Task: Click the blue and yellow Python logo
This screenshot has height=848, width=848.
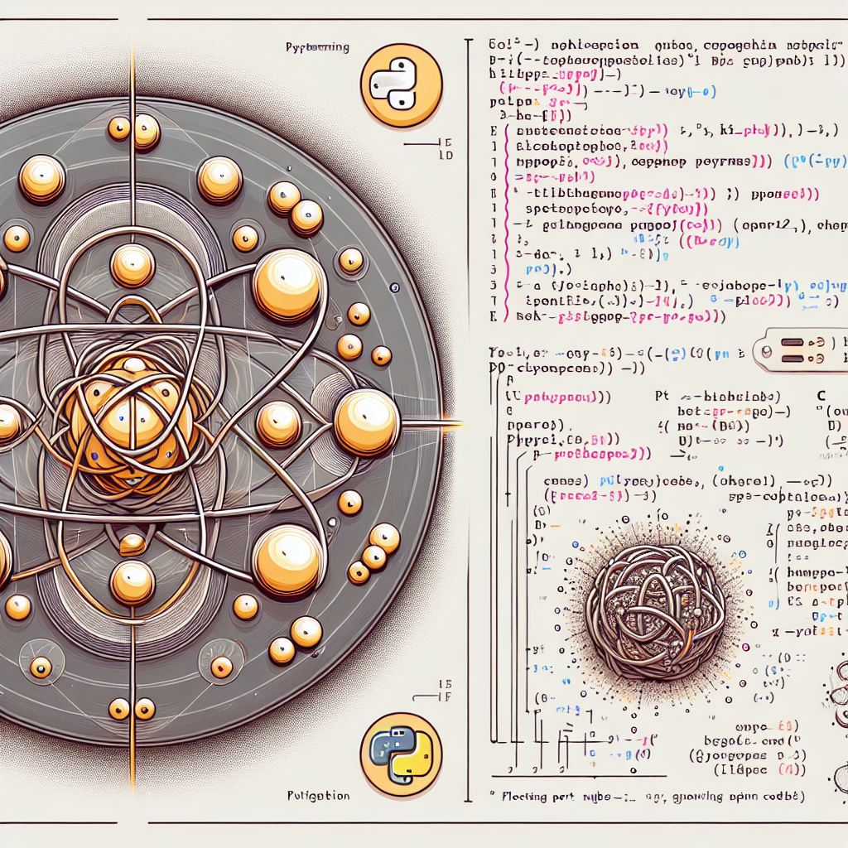Action: click(x=402, y=754)
